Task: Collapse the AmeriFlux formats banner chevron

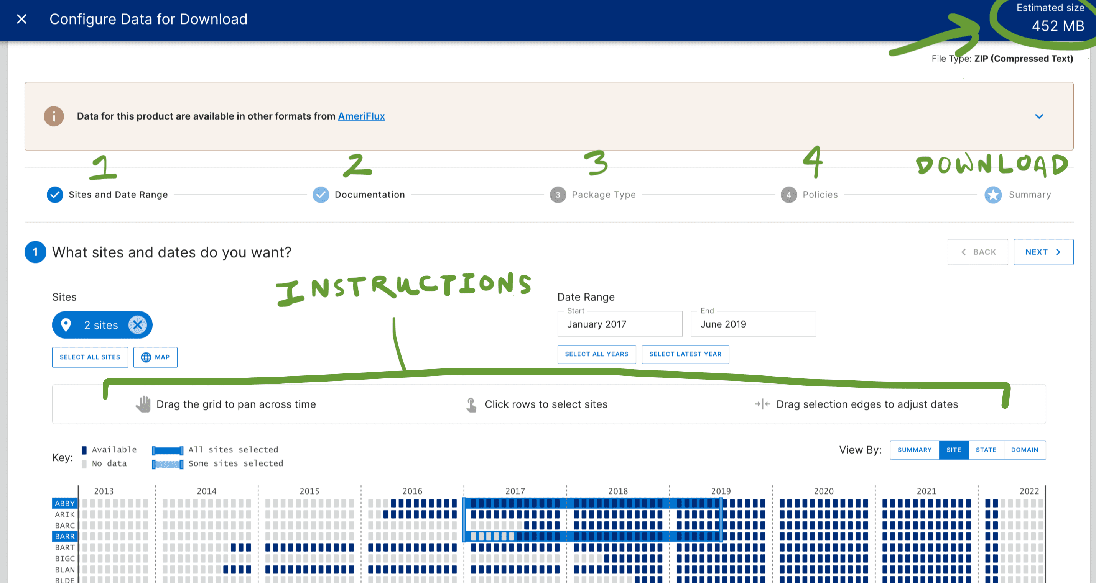Action: pos(1039,116)
